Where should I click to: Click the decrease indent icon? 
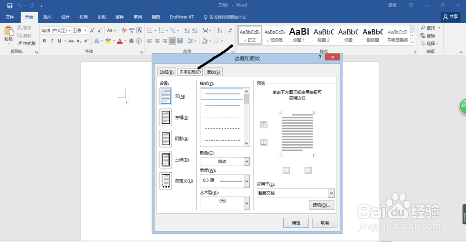coord(187,30)
